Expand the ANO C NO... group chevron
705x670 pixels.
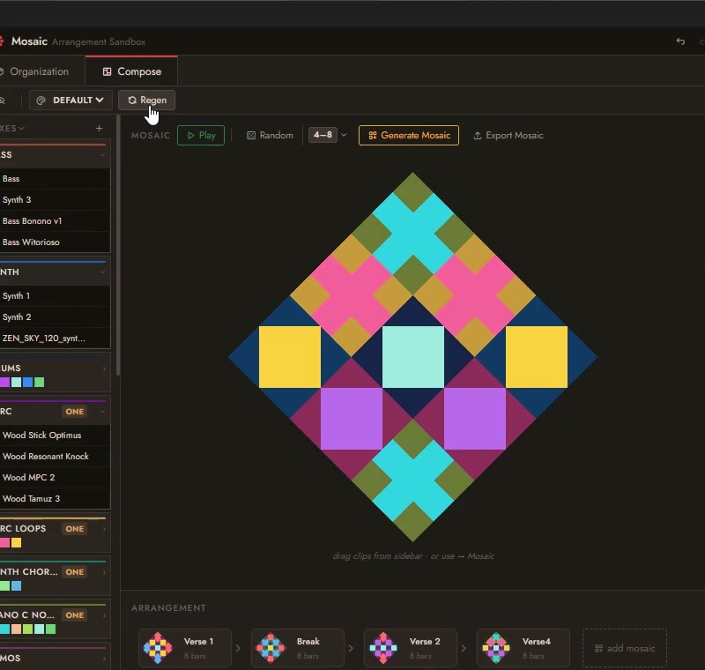[x=104, y=615]
